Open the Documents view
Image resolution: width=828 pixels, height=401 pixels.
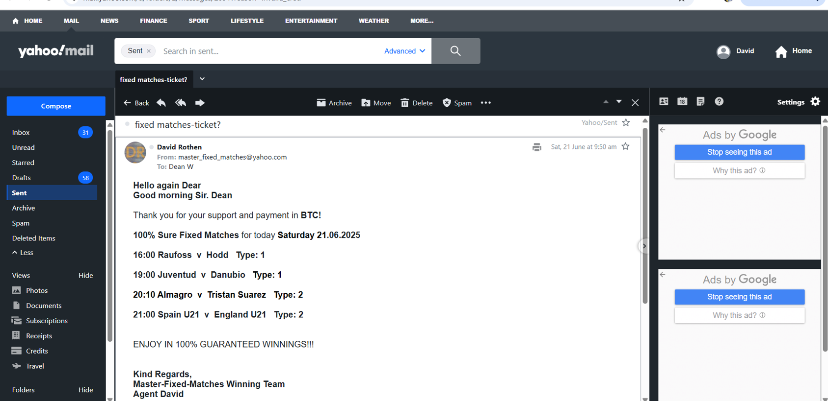37,306
